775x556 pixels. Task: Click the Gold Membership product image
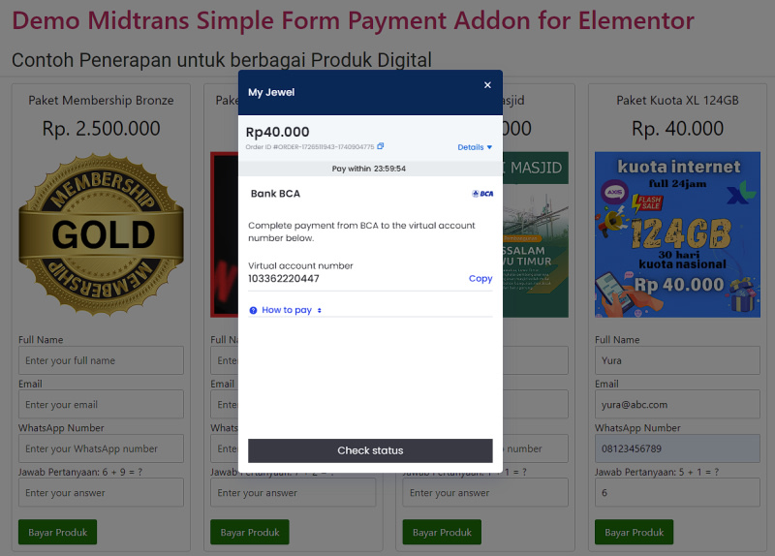(101, 234)
